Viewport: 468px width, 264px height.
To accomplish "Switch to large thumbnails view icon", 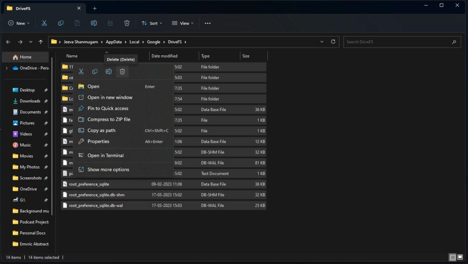I will (460, 257).
